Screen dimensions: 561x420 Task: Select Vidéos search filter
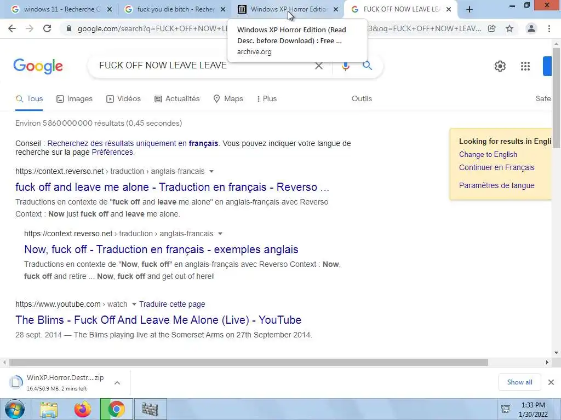pos(123,99)
